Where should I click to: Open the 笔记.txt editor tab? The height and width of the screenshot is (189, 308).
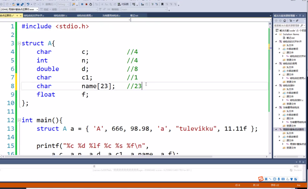coord(134,16)
